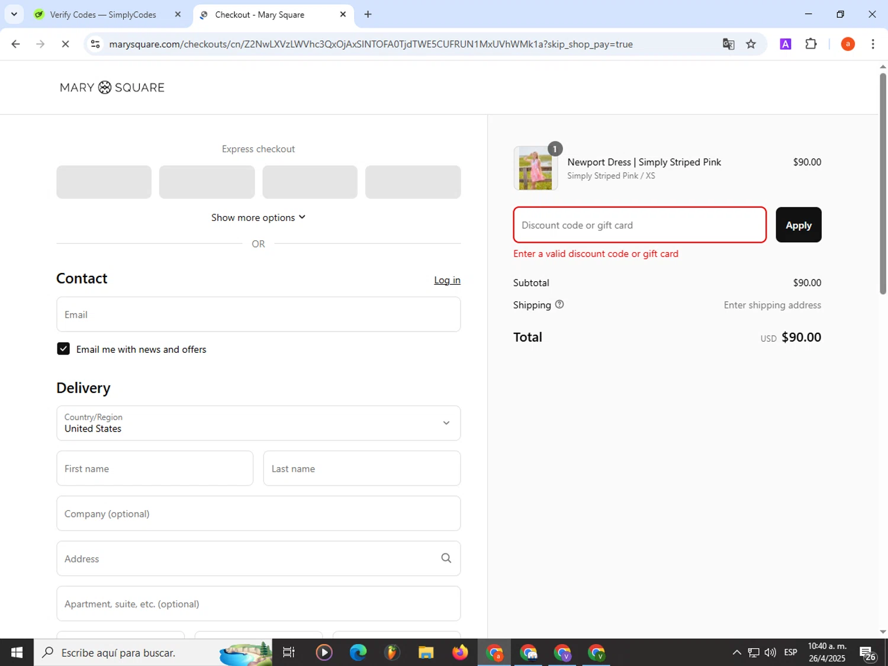This screenshot has width=888, height=666.
Task: Click the page vertical scrollbar
Action: [883, 184]
